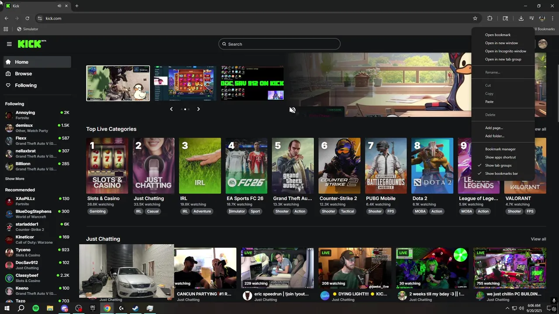Screen dimensions: 559x314
Task: Toggle Show tab groups option
Action: [x=503, y=165]
